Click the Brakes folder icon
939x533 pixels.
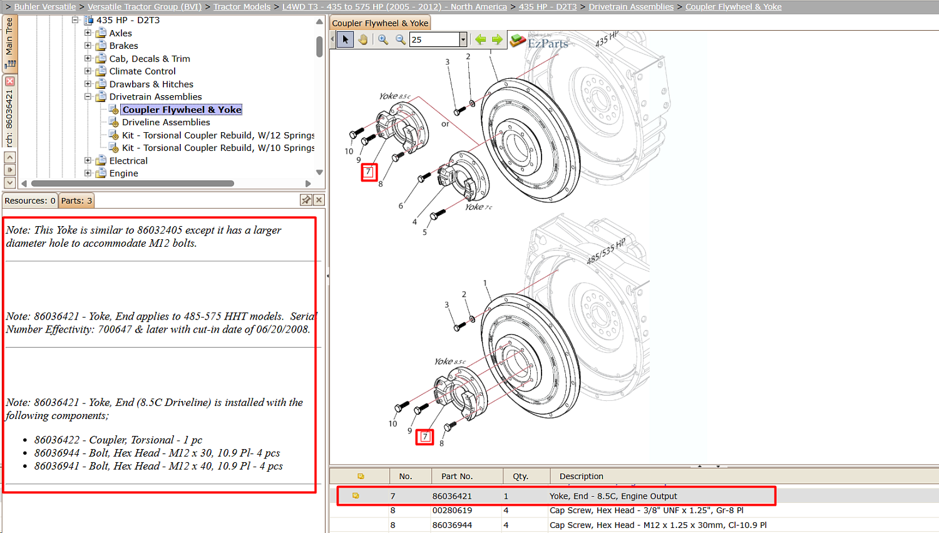[101, 46]
